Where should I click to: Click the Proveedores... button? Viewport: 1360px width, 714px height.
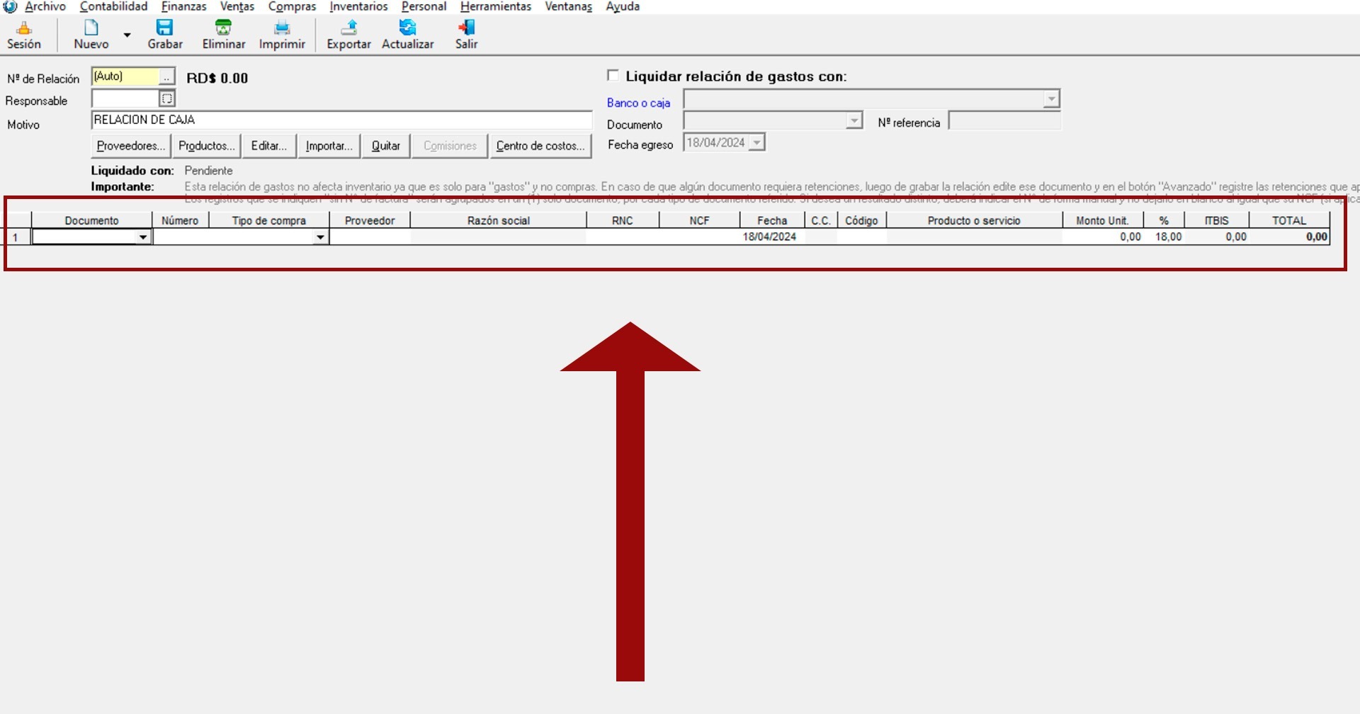[x=131, y=146]
